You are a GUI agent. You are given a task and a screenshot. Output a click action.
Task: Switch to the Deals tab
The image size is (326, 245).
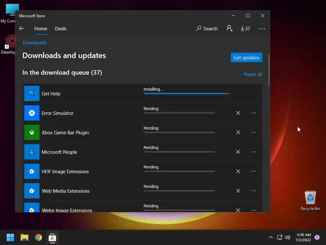(x=61, y=28)
